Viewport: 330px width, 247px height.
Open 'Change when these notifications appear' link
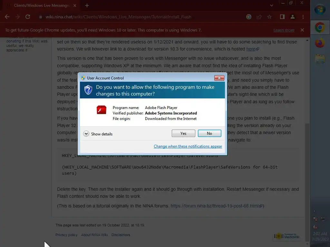(188, 146)
